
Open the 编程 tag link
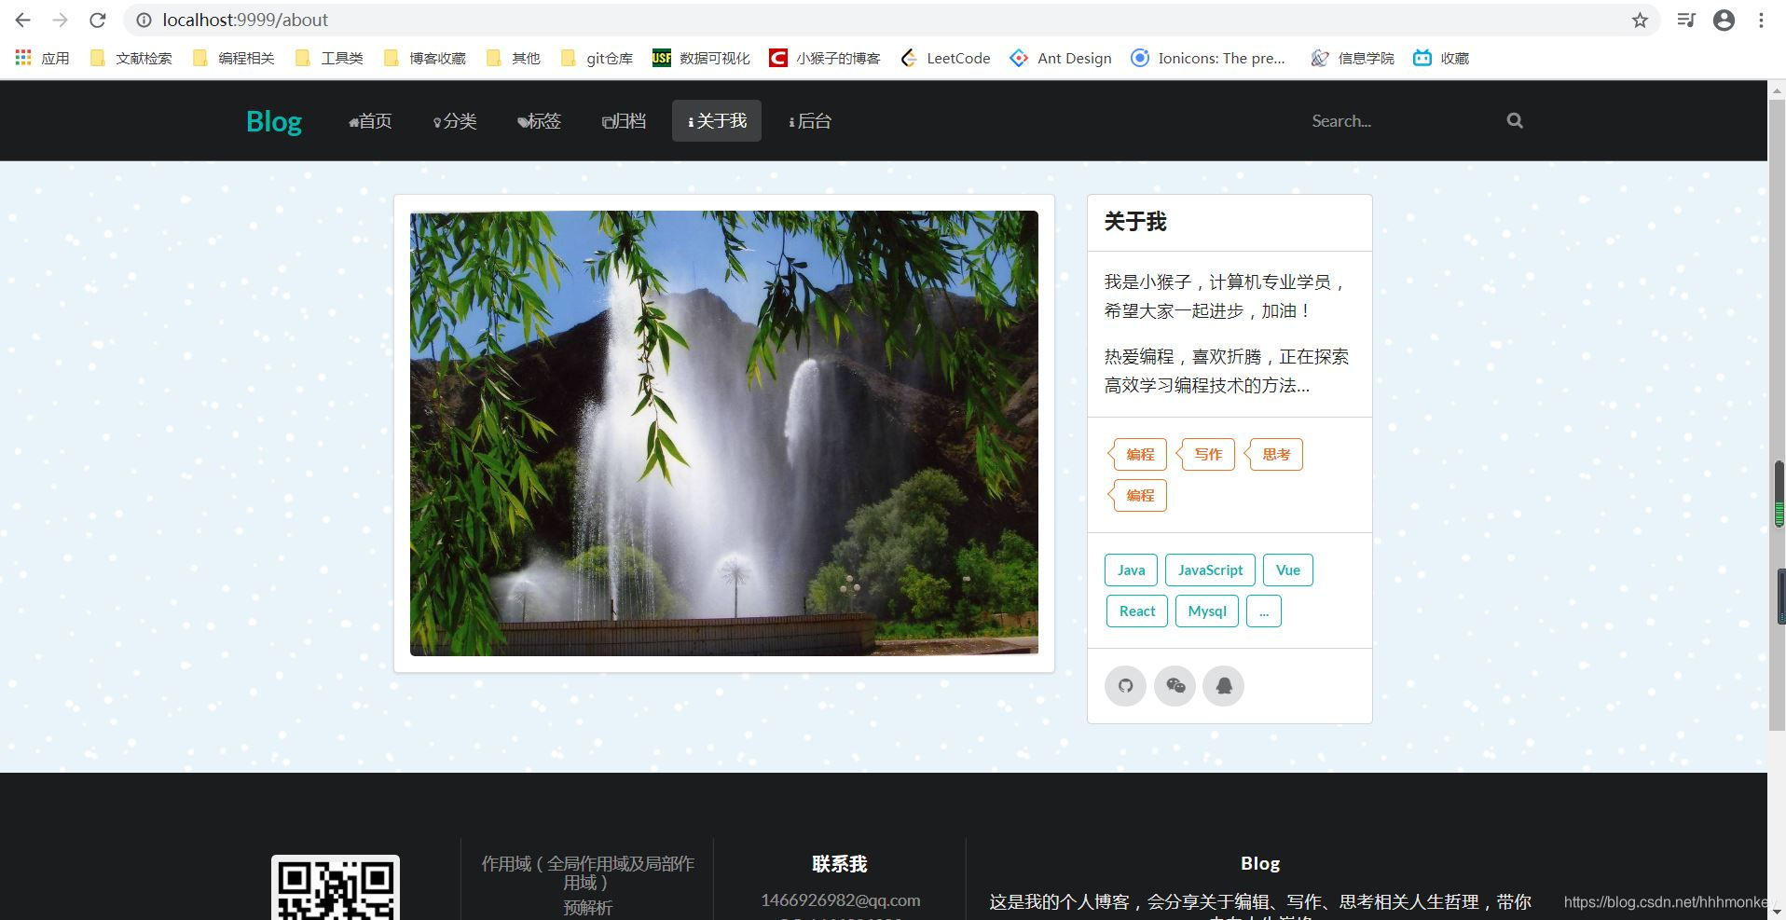click(1138, 454)
